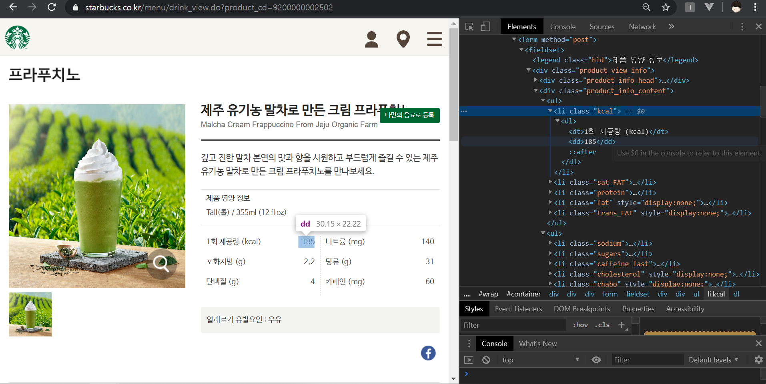Focus the console Filter input
This screenshot has height=384, width=766.
pyautogui.click(x=648, y=360)
